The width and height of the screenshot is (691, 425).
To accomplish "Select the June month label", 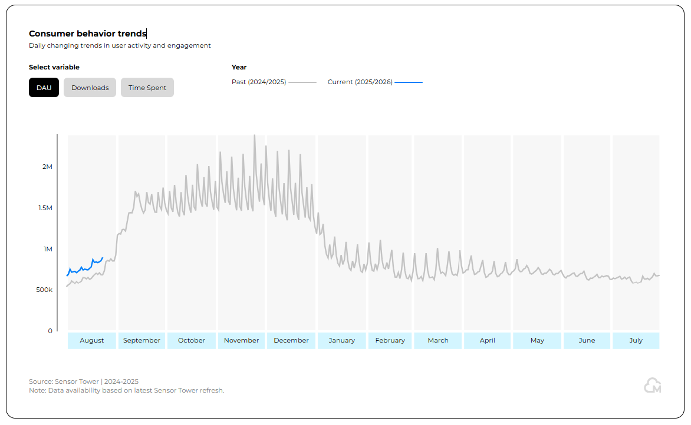I will click(587, 340).
